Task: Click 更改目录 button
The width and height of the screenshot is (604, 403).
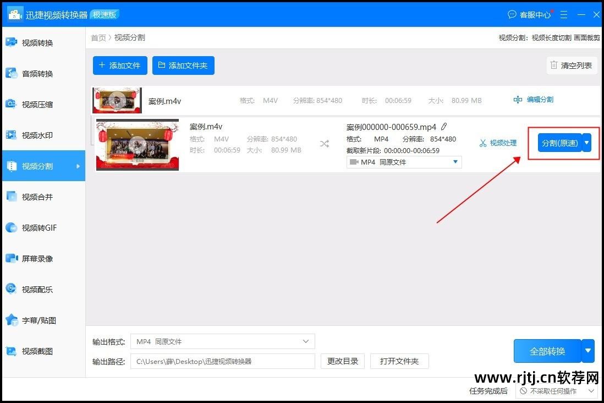Action: 343,361
